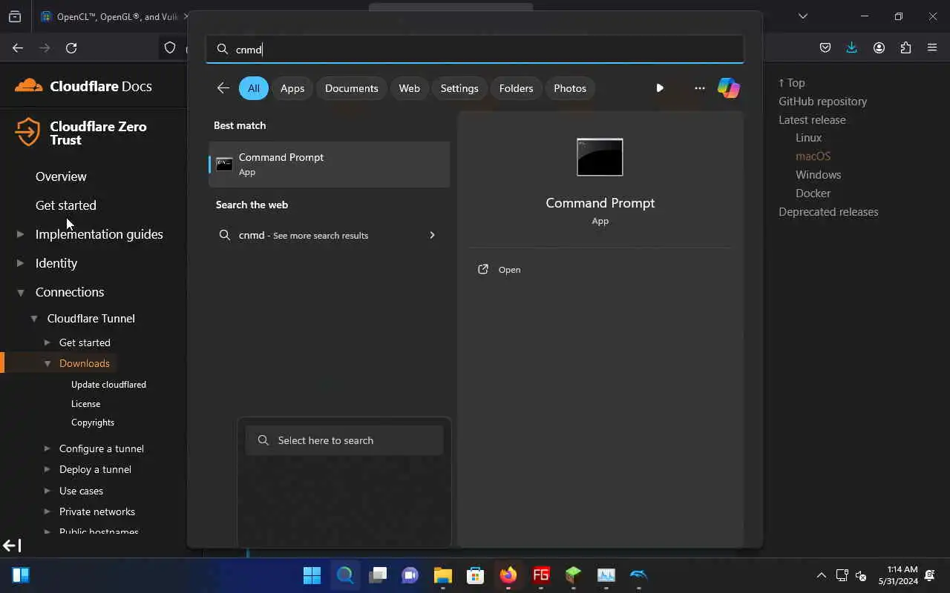Collapse the Cloudflare Tunnel subtree
950x593 pixels.
pos(33,319)
